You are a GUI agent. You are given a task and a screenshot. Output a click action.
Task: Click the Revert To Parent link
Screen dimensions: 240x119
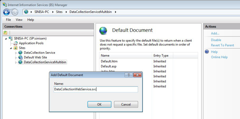222,45
